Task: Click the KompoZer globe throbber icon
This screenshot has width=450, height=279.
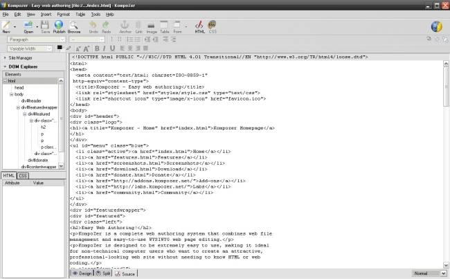Action: point(437,27)
